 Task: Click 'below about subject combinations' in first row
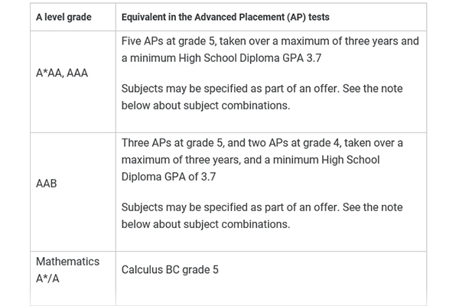(x=206, y=106)
